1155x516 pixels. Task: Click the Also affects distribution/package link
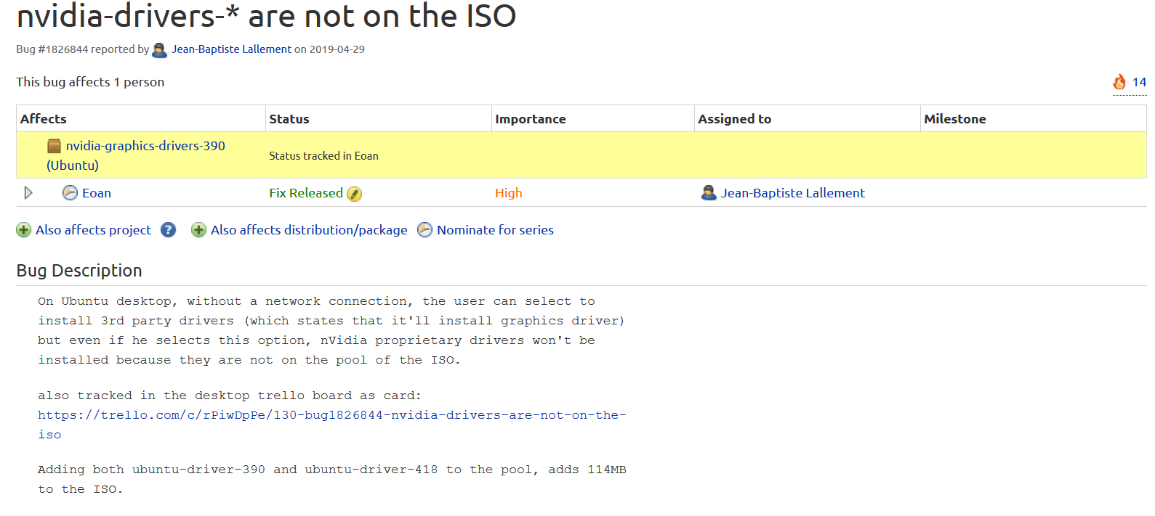point(309,230)
